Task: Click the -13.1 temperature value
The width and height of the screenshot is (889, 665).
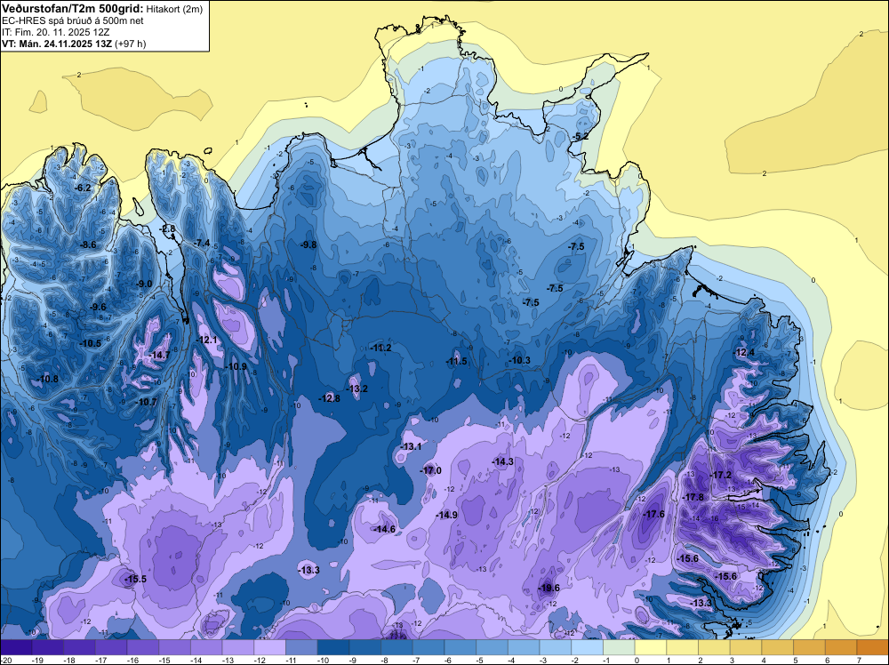Action: point(411,446)
